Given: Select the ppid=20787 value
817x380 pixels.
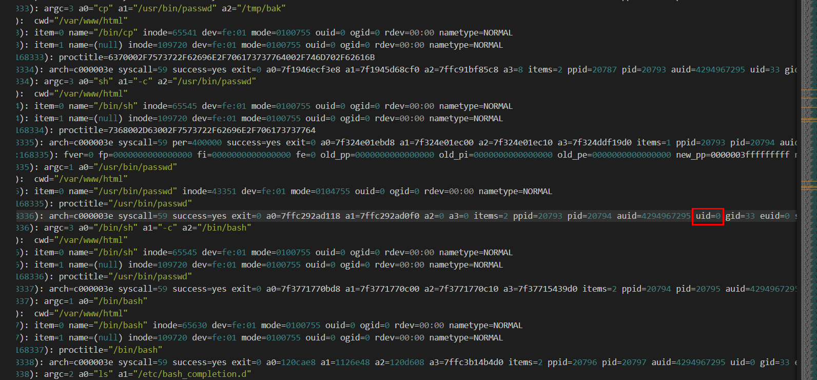Looking at the screenshot, I should pos(592,69).
